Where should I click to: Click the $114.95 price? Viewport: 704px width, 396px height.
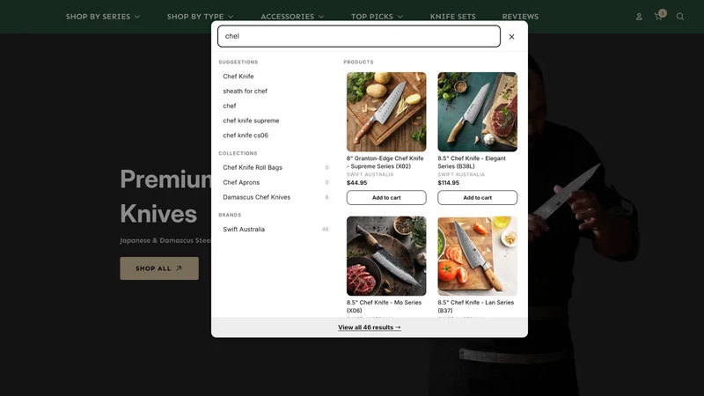[449, 183]
